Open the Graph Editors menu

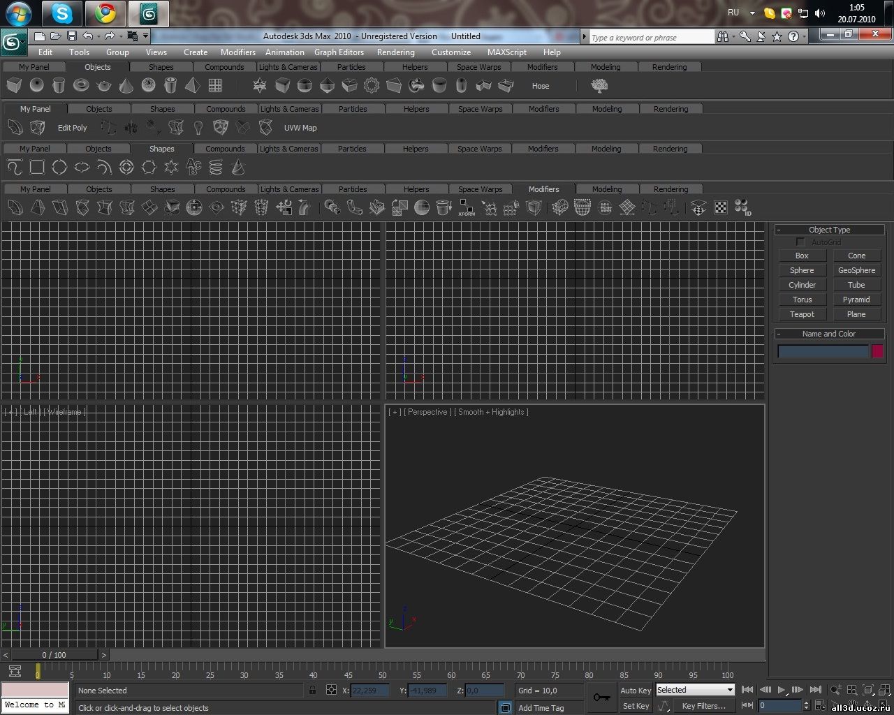[339, 52]
